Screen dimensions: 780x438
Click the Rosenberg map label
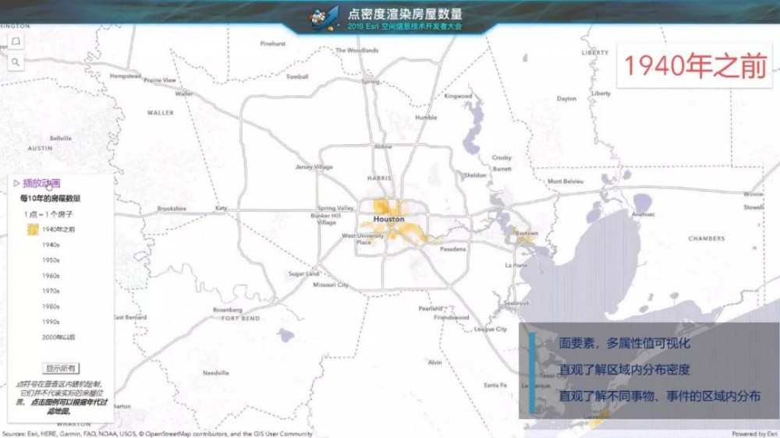click(x=227, y=309)
